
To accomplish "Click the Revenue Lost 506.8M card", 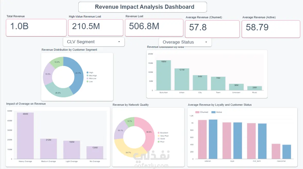I will [154, 28].
